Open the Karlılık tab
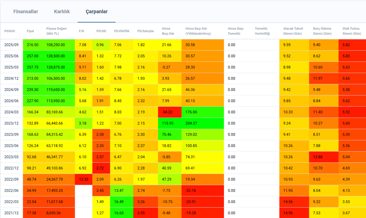The width and height of the screenshot is (366, 218). pyautogui.click(x=62, y=12)
